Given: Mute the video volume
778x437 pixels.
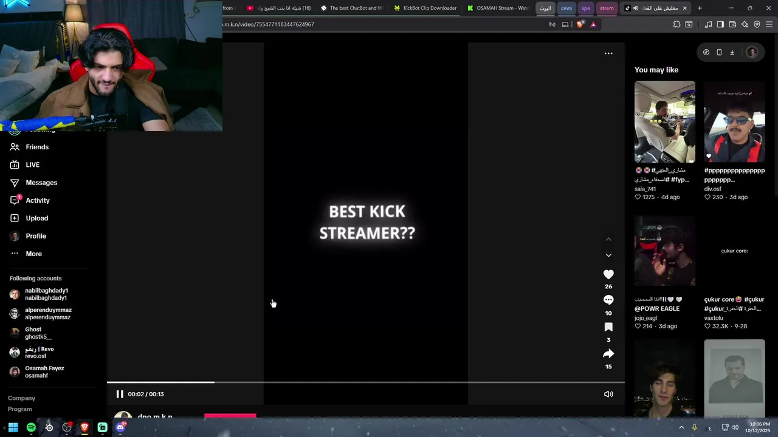Looking at the screenshot, I should click(x=608, y=394).
